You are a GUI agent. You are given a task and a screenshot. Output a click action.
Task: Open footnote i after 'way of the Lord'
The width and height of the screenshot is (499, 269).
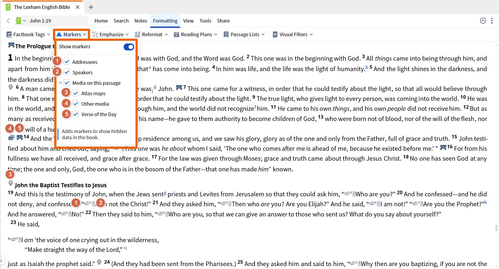(x=126, y=248)
